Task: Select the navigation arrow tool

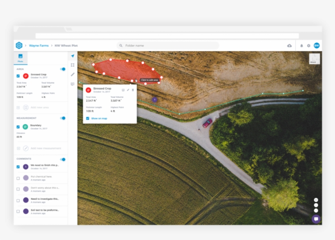Action: [72, 56]
